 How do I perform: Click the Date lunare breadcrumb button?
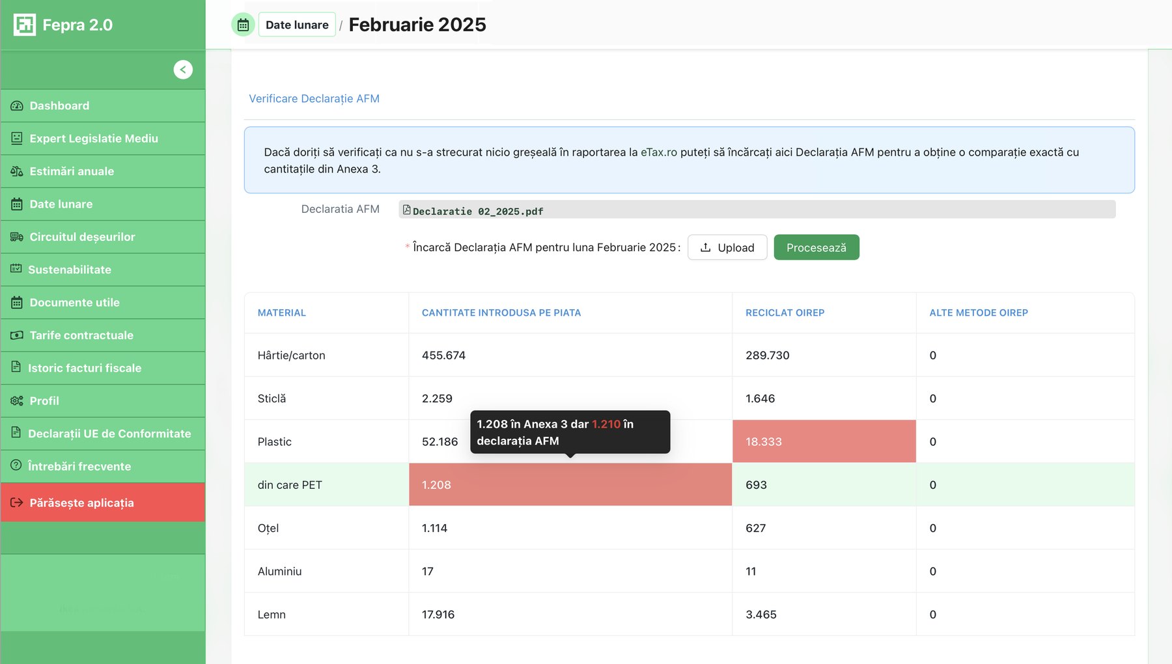pos(297,25)
